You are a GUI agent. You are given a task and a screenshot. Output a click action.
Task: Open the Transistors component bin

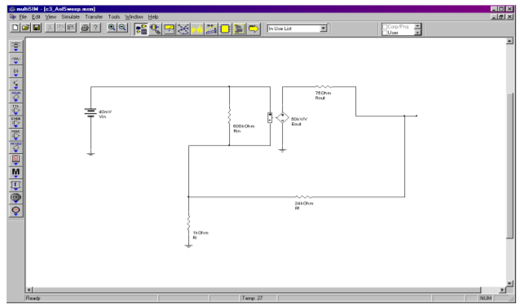point(15,84)
